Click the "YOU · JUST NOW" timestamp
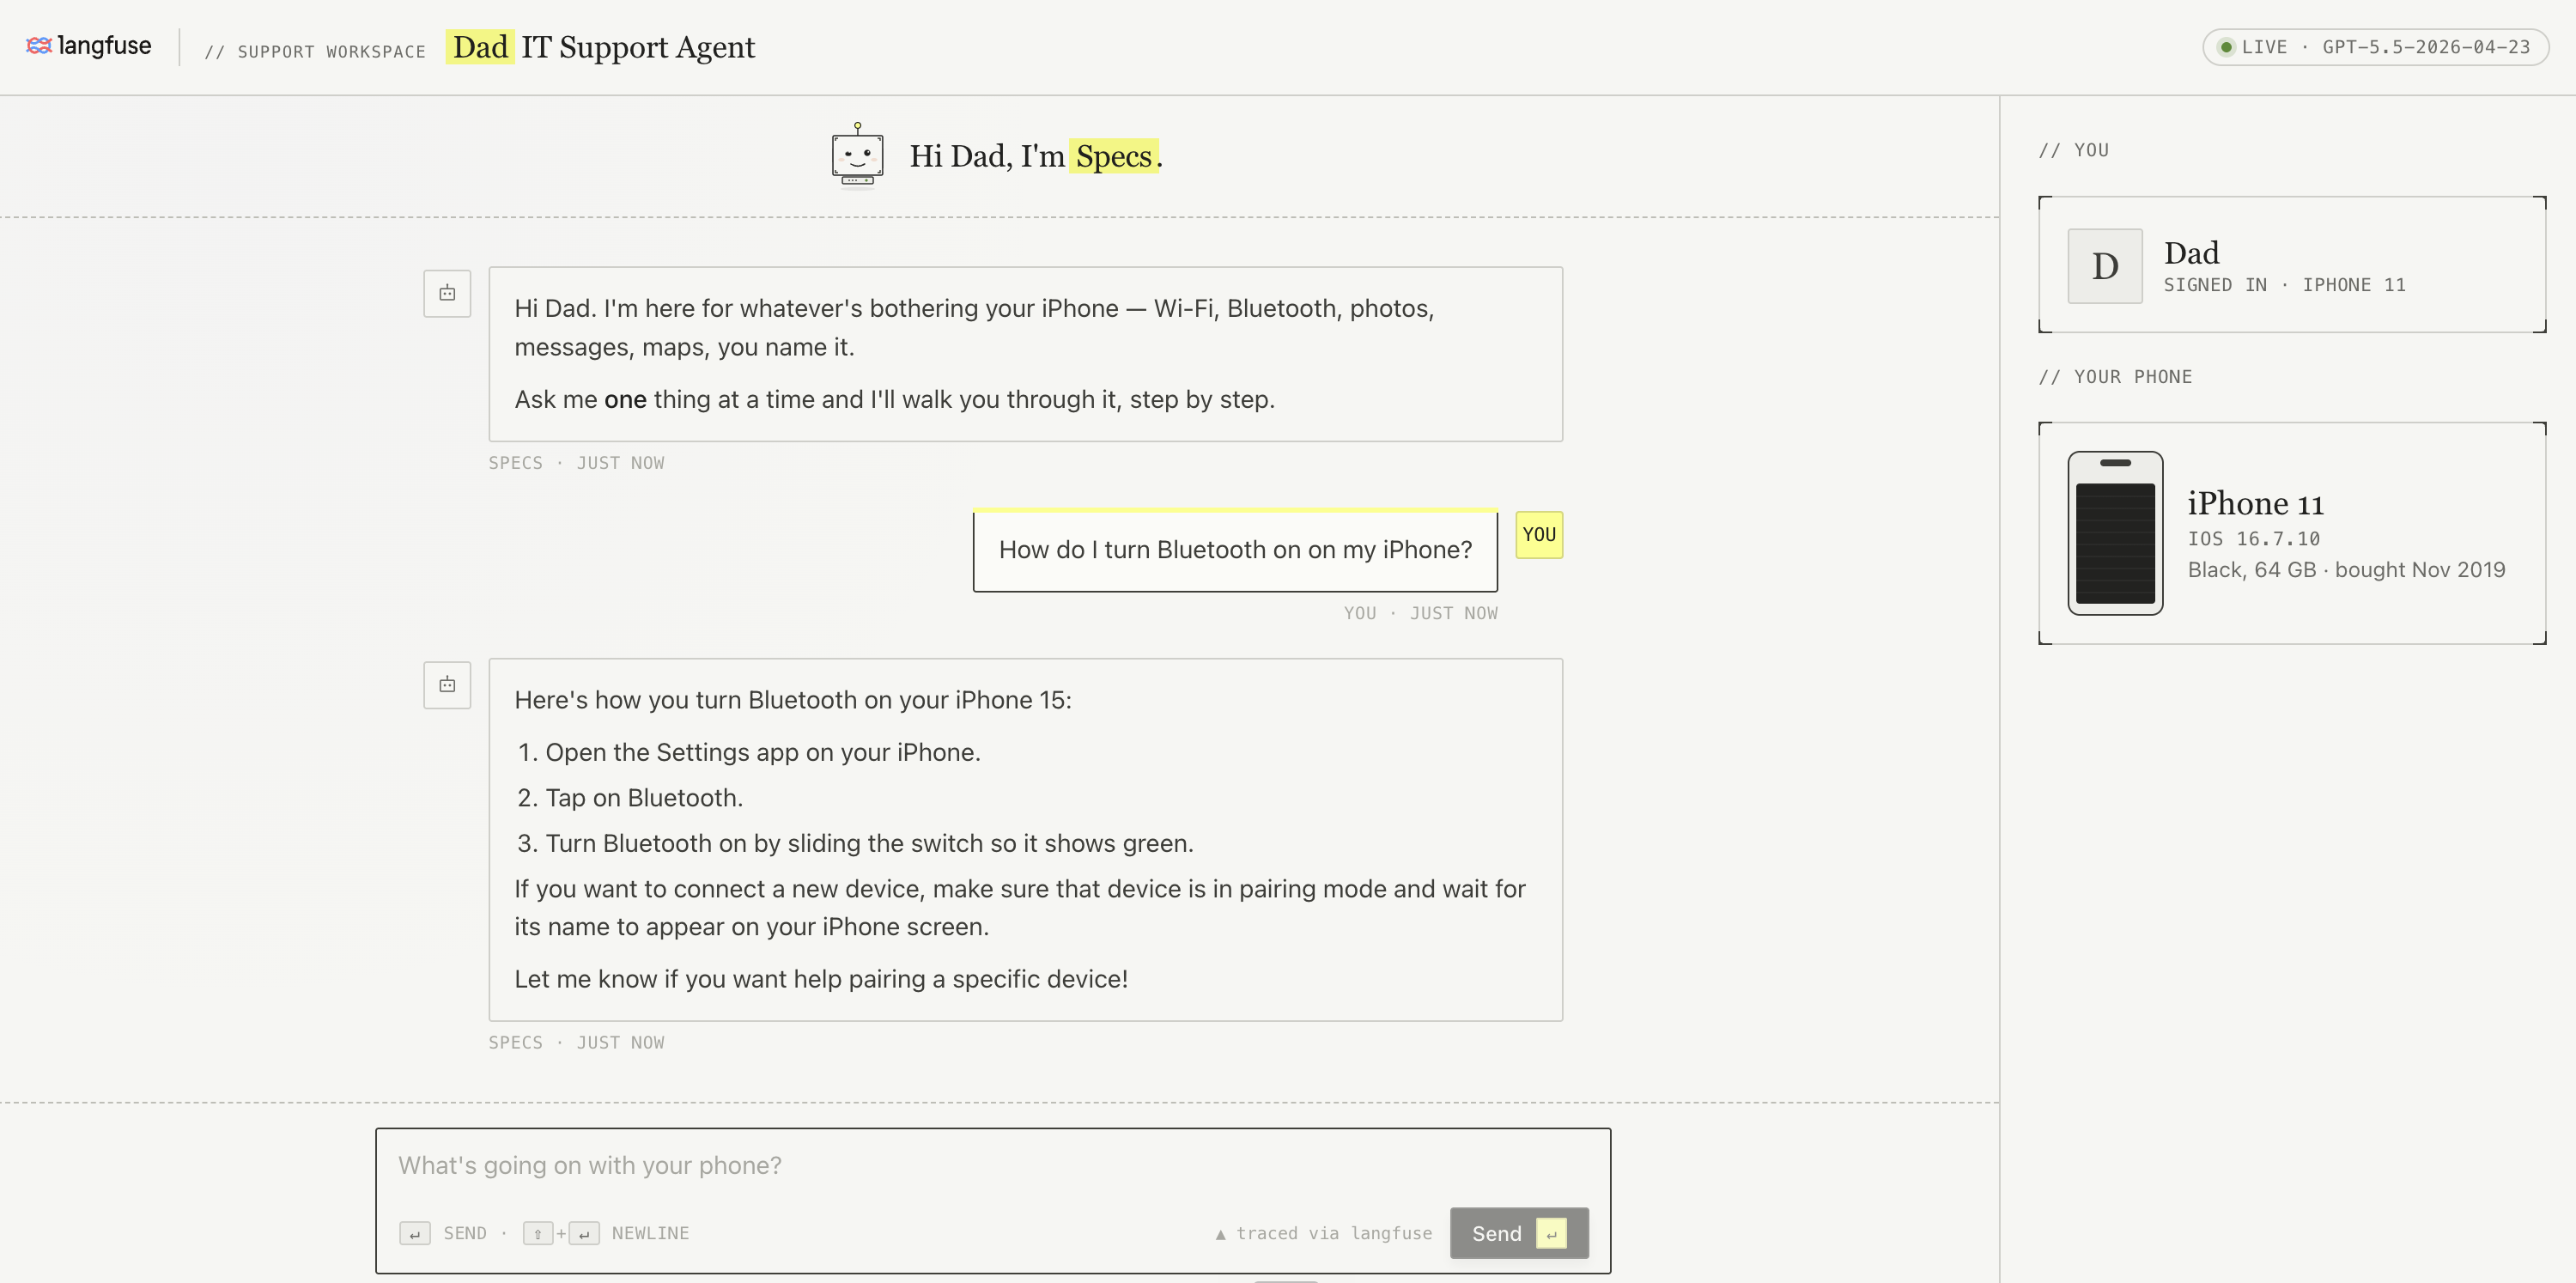 (x=1420, y=613)
